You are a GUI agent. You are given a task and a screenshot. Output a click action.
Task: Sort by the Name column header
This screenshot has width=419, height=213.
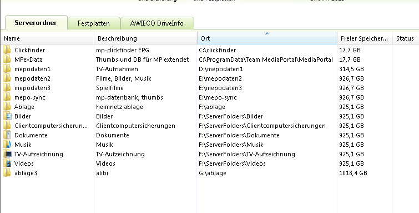[x=47, y=38]
